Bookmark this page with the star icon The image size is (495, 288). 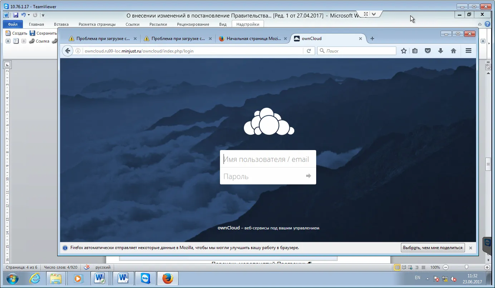click(x=404, y=51)
